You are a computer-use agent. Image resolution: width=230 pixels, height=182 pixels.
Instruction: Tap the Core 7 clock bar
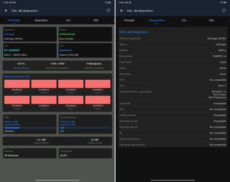tap(17, 84)
